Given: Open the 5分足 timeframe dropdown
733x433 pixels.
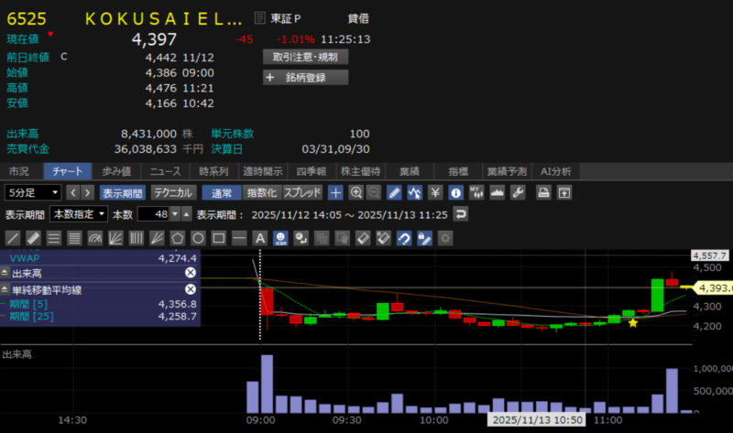Looking at the screenshot, I should point(33,193).
